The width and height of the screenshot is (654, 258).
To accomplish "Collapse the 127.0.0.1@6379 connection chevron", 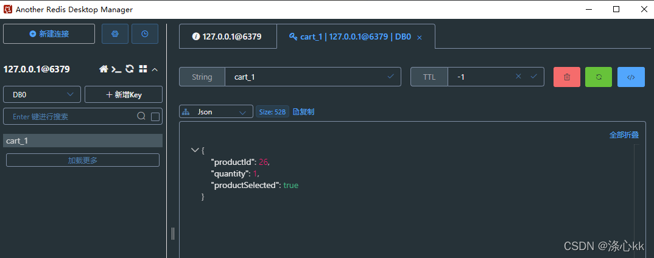I will pos(154,69).
